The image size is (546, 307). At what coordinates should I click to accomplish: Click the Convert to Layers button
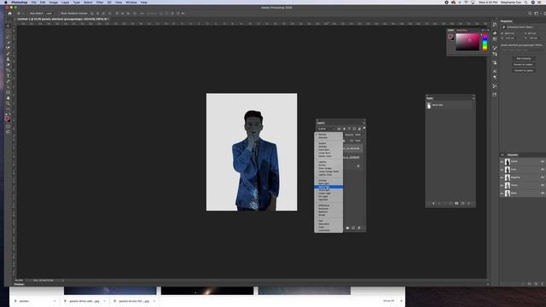[x=524, y=70]
